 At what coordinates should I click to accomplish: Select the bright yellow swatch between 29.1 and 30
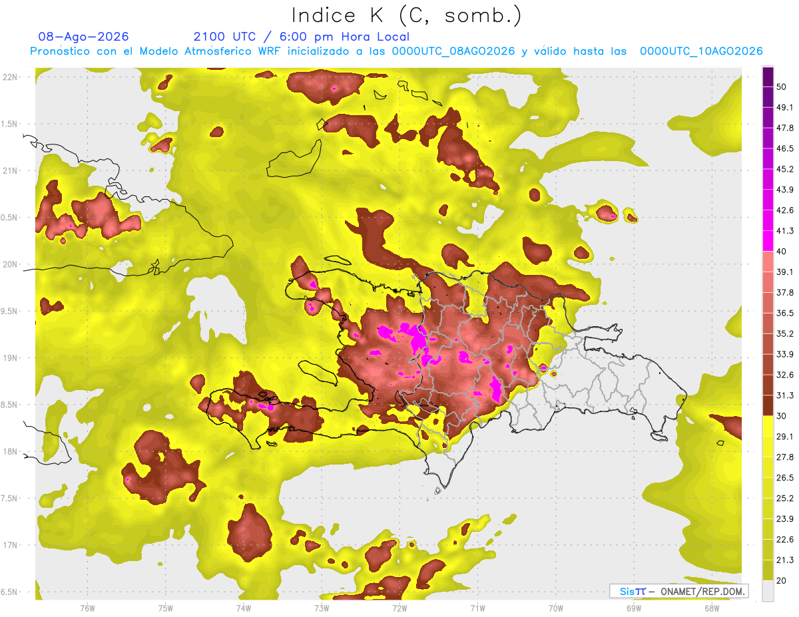pyautogui.click(x=768, y=426)
